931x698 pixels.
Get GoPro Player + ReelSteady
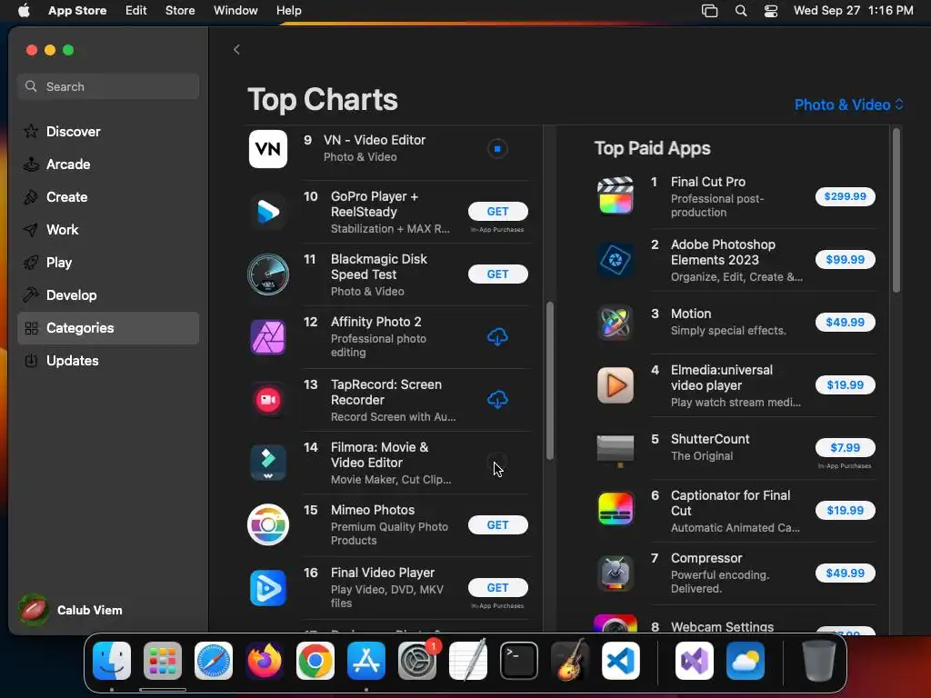pyautogui.click(x=497, y=211)
